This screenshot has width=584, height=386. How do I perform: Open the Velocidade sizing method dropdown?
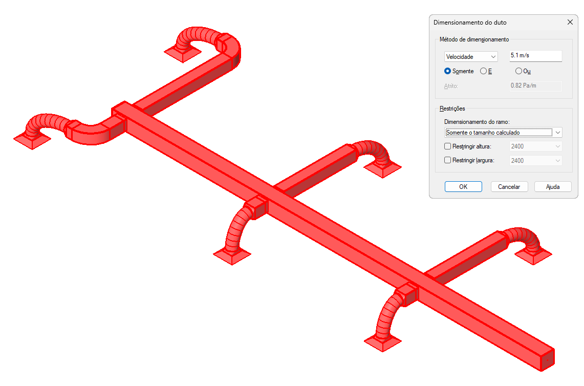tap(471, 57)
